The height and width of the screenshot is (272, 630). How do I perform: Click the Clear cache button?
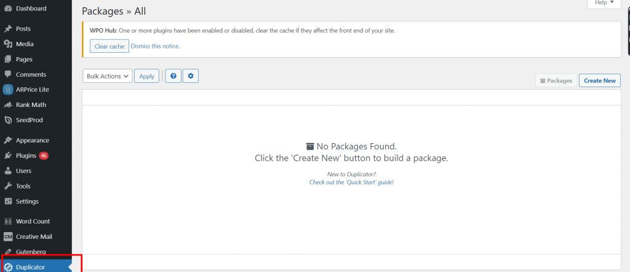coord(110,46)
